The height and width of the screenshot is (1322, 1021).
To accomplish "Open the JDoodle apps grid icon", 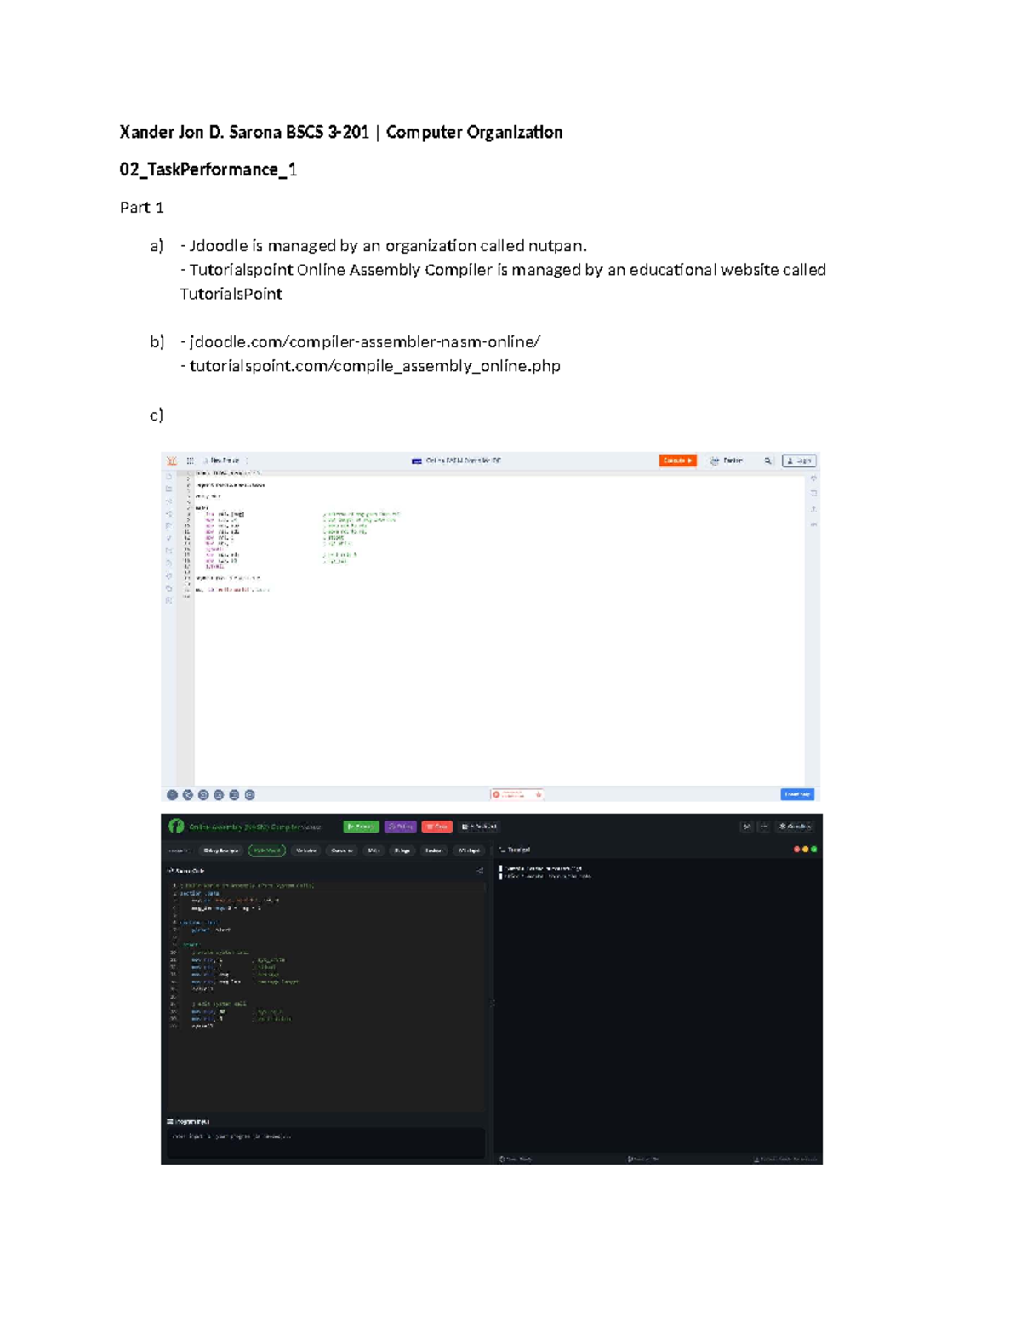I will click(191, 461).
